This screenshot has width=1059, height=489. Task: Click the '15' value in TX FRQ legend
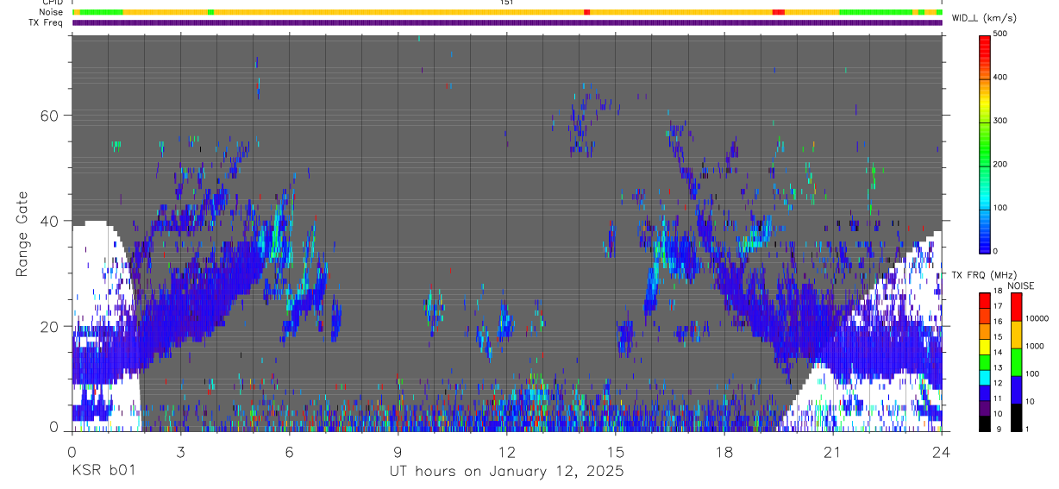998,336
